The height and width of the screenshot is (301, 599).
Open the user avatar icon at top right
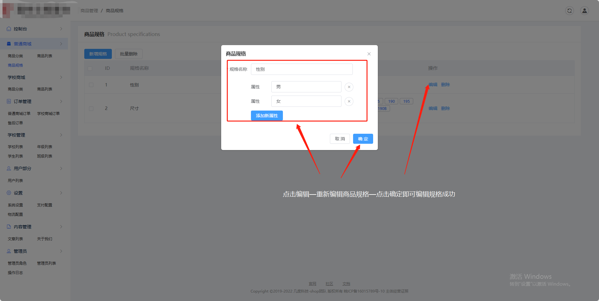(x=584, y=10)
